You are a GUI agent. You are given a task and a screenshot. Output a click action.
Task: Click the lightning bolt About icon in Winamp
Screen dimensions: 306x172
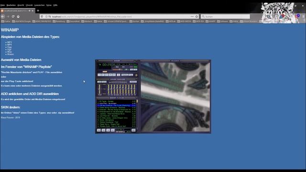tap(136, 75)
